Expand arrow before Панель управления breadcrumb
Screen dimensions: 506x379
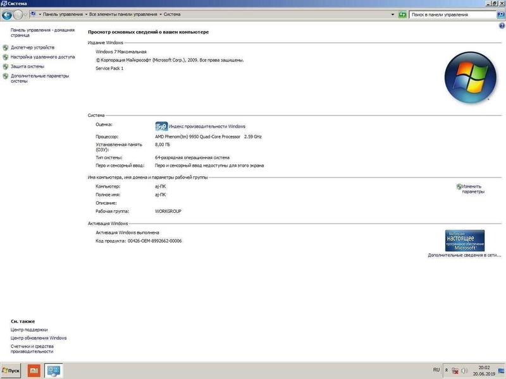coord(40,15)
